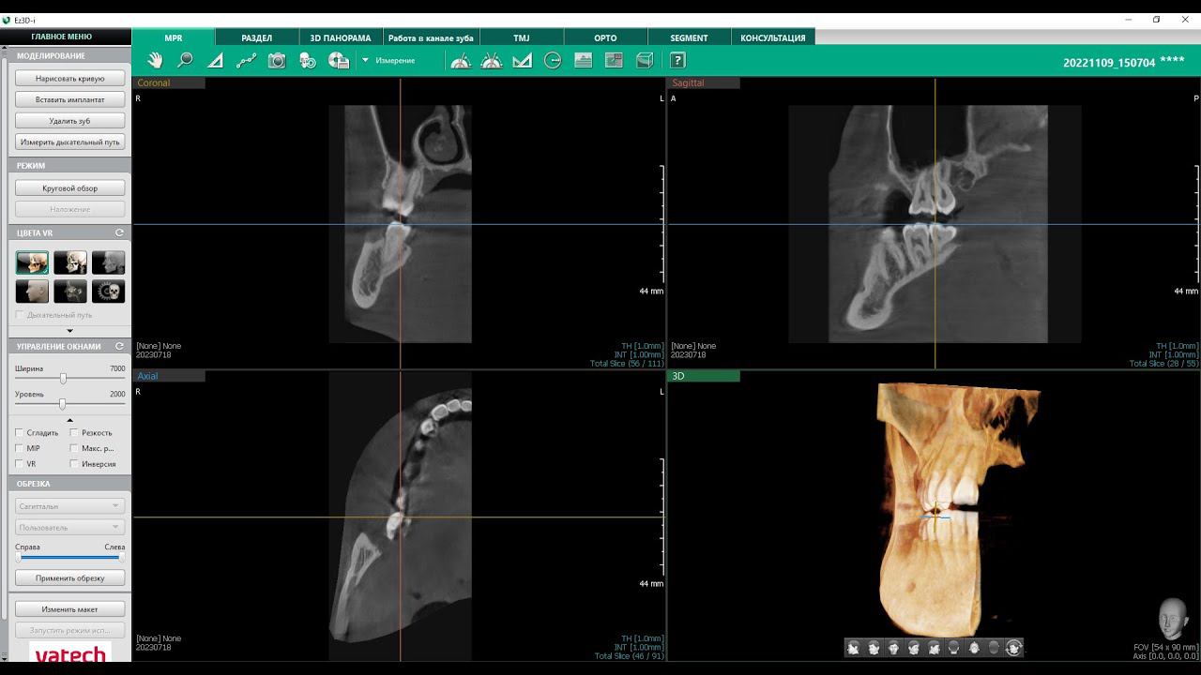Open help with the question mark icon
This screenshot has height=675, width=1201.
pos(677,60)
